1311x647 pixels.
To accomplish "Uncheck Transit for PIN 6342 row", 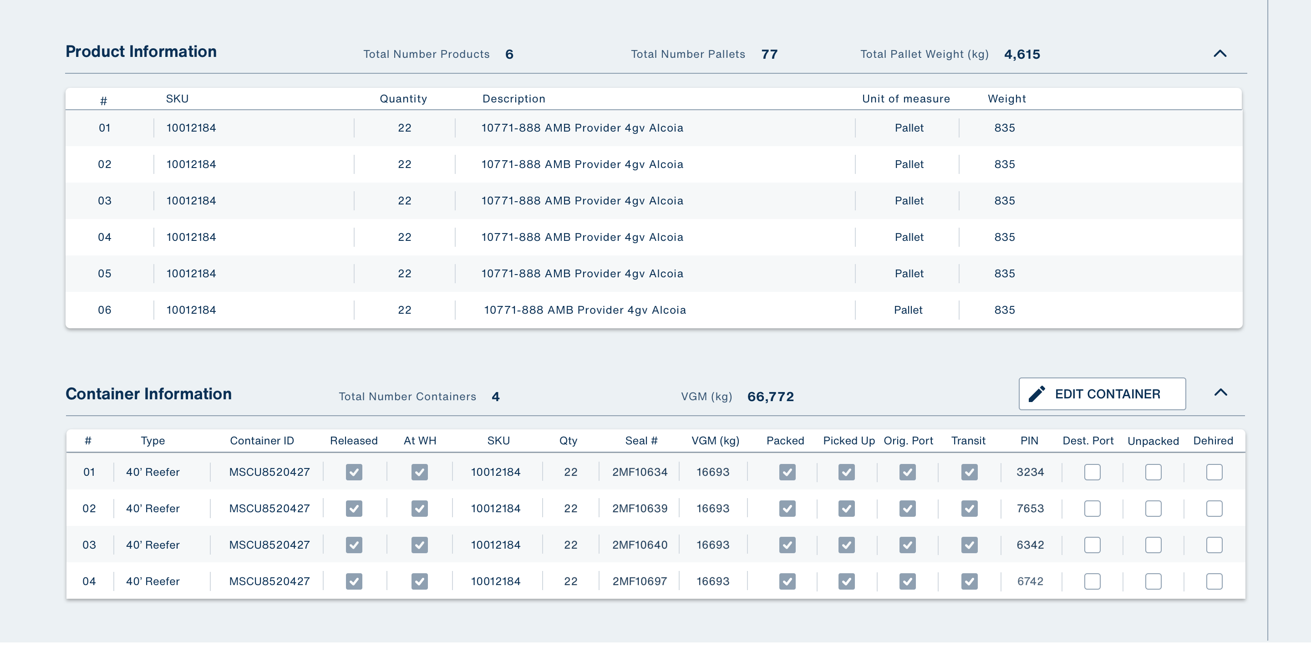I will tap(969, 545).
